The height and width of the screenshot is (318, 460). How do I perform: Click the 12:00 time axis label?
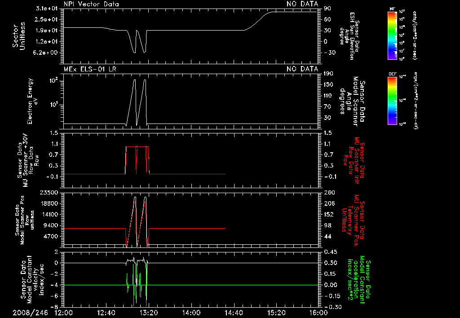click(64, 313)
